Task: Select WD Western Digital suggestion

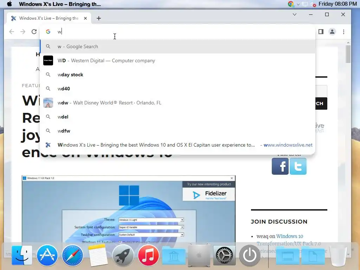Action: click(178, 60)
